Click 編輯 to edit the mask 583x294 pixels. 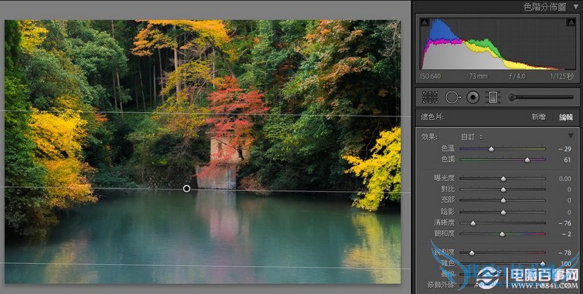point(566,117)
